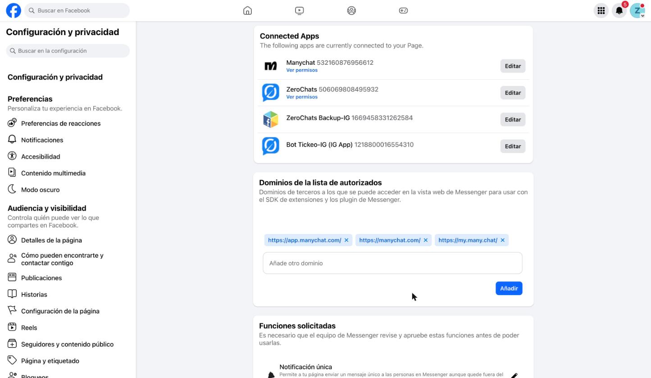This screenshot has width=651, height=378.
Task: Edit the Notificación única function pencil
Action: (x=514, y=375)
